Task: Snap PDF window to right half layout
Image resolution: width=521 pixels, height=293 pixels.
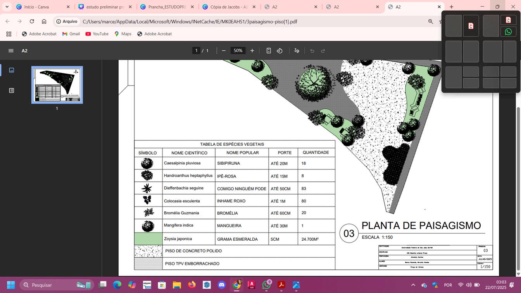Action: [471, 26]
